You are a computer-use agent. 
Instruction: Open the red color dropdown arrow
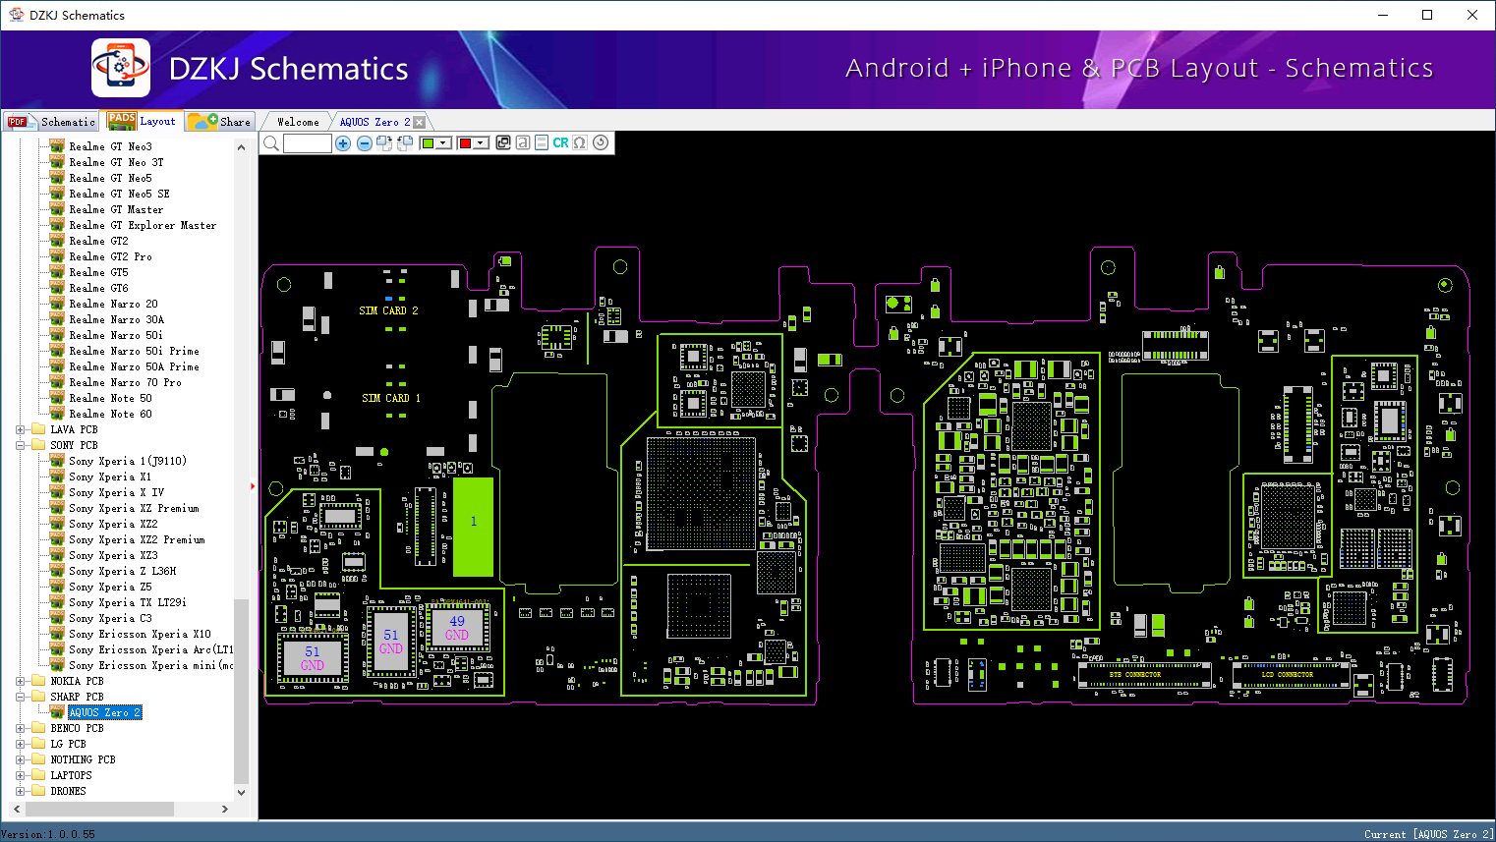tap(481, 143)
